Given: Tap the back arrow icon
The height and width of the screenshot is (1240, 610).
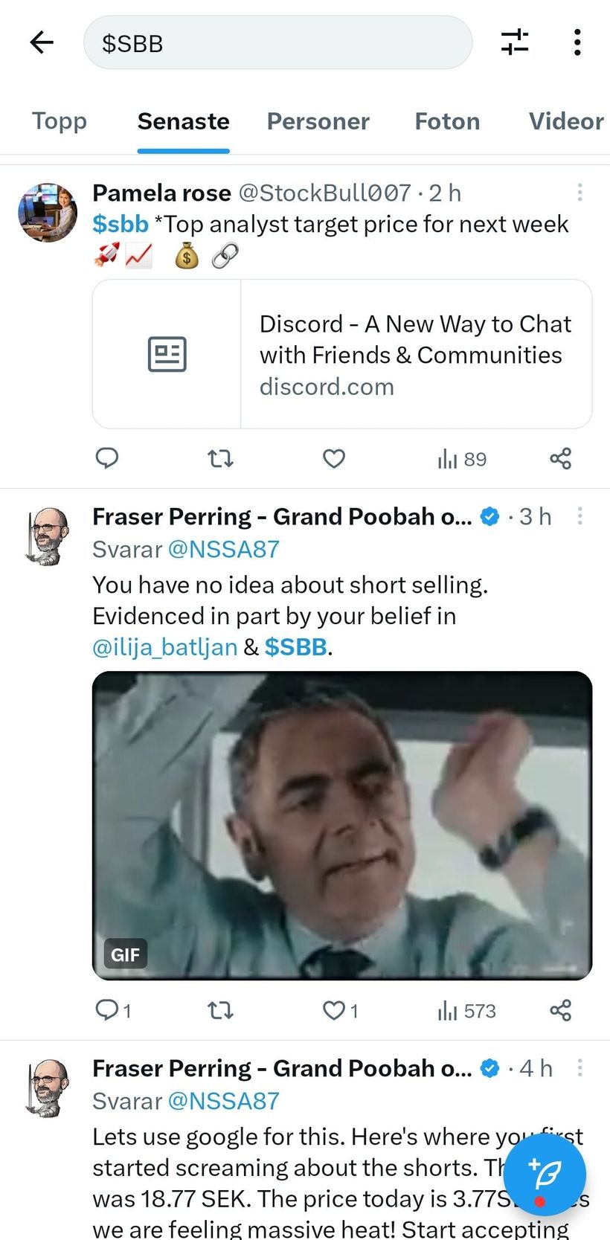Looking at the screenshot, I should point(42,42).
